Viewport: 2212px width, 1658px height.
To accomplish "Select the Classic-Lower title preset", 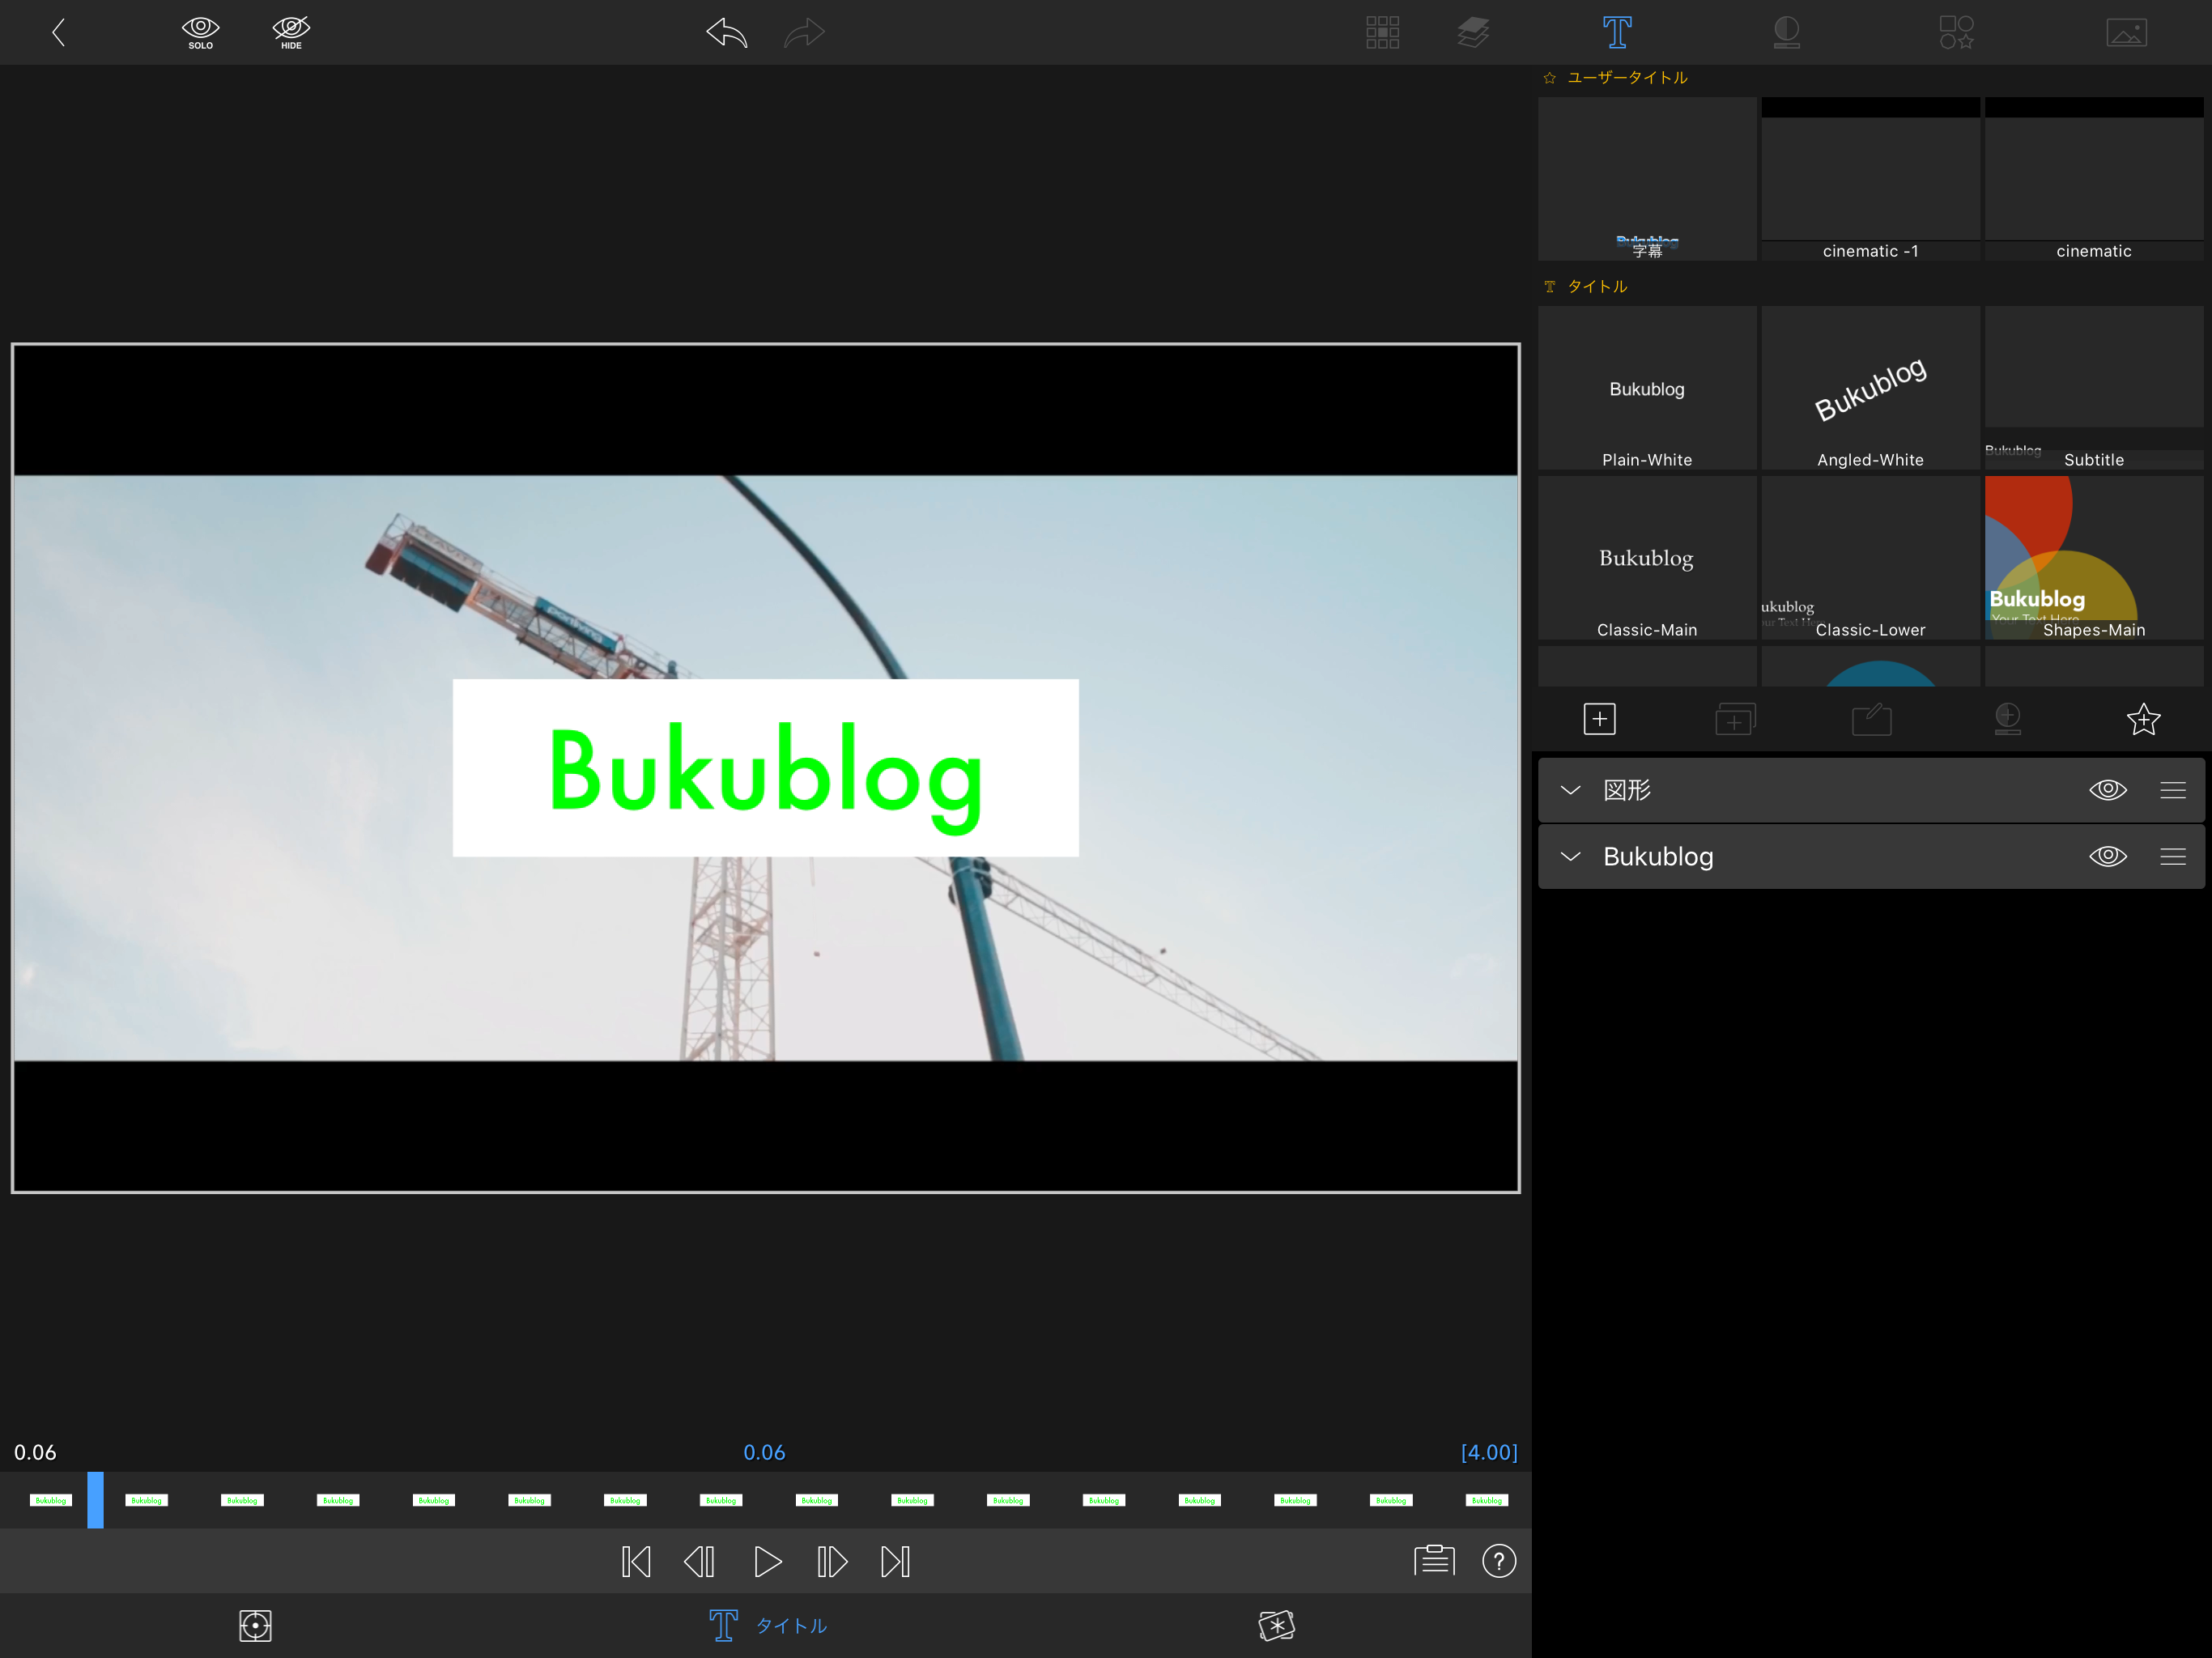I will coord(1870,558).
